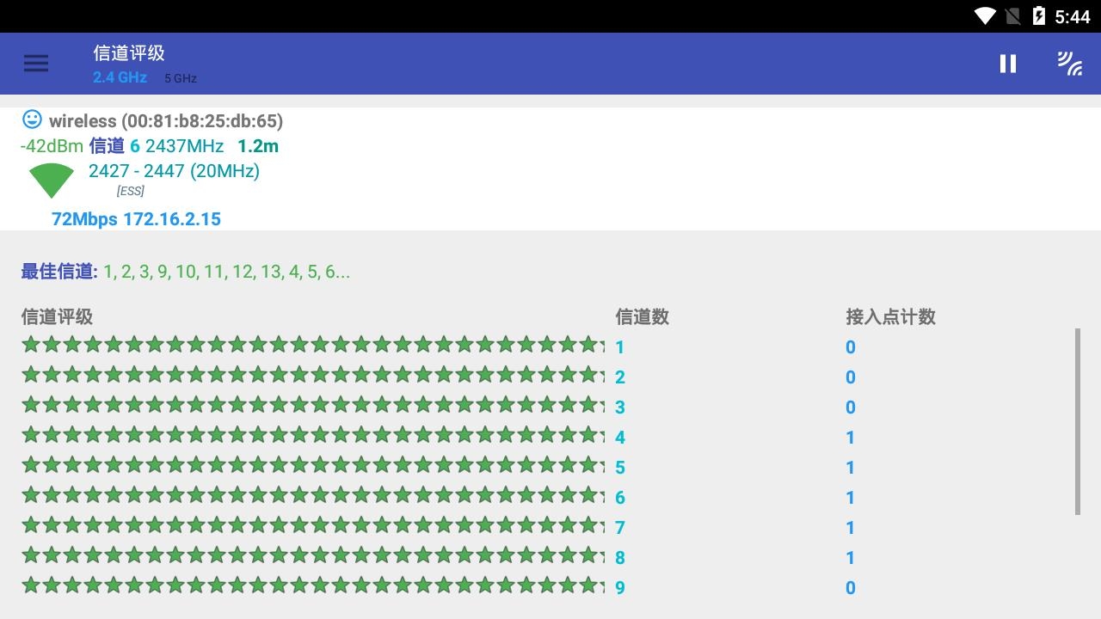The width and height of the screenshot is (1101, 619).
Task: Tap the -42dBm signal level
Action: (52, 146)
